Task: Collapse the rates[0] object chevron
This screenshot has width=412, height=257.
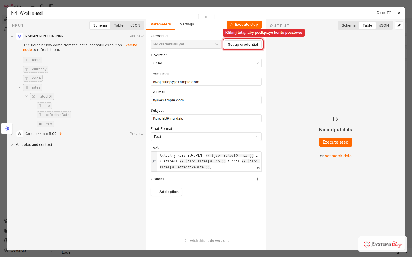Action: pos(27,97)
